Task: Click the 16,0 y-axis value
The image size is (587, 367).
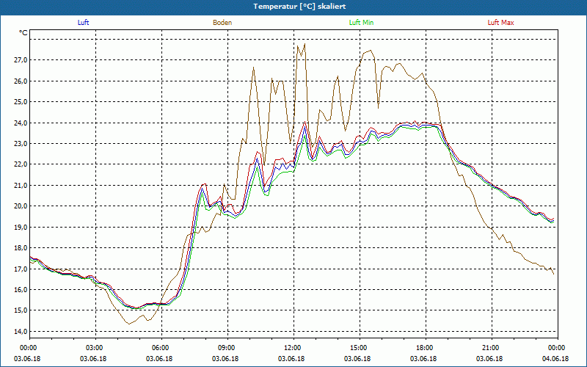Action: tap(21, 289)
